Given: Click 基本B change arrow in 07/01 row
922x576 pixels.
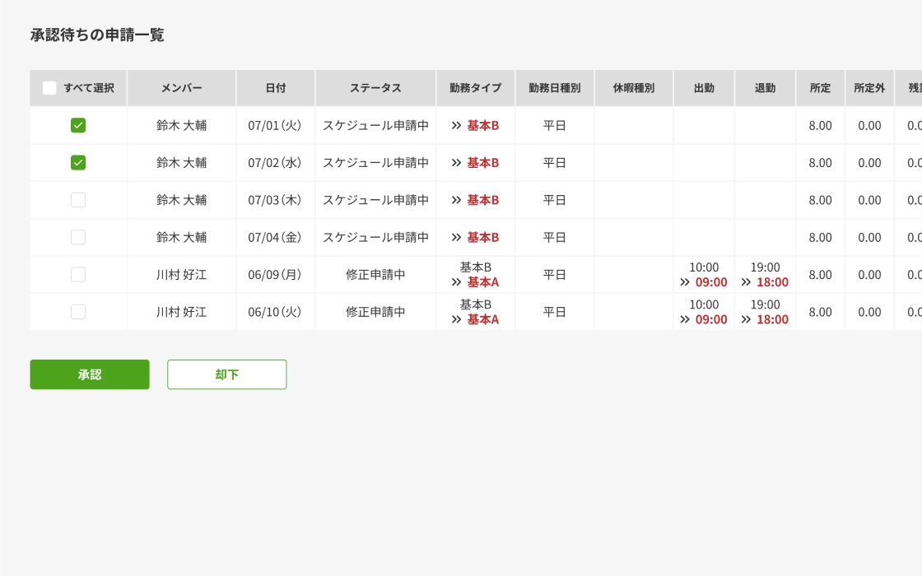Looking at the screenshot, I should 456,126.
